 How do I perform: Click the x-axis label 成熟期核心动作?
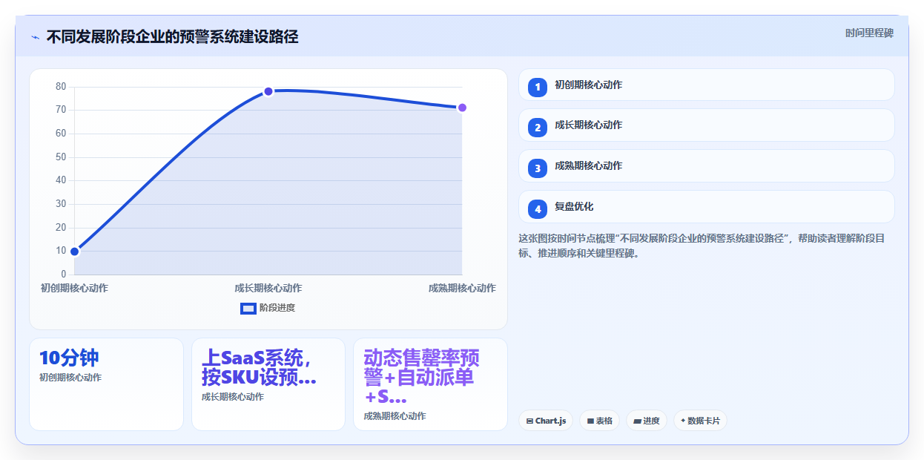click(462, 288)
